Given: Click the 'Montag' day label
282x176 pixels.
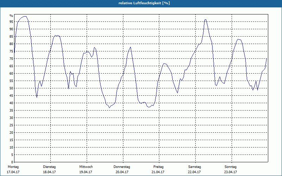Looking at the screenshot, I should [13, 167].
